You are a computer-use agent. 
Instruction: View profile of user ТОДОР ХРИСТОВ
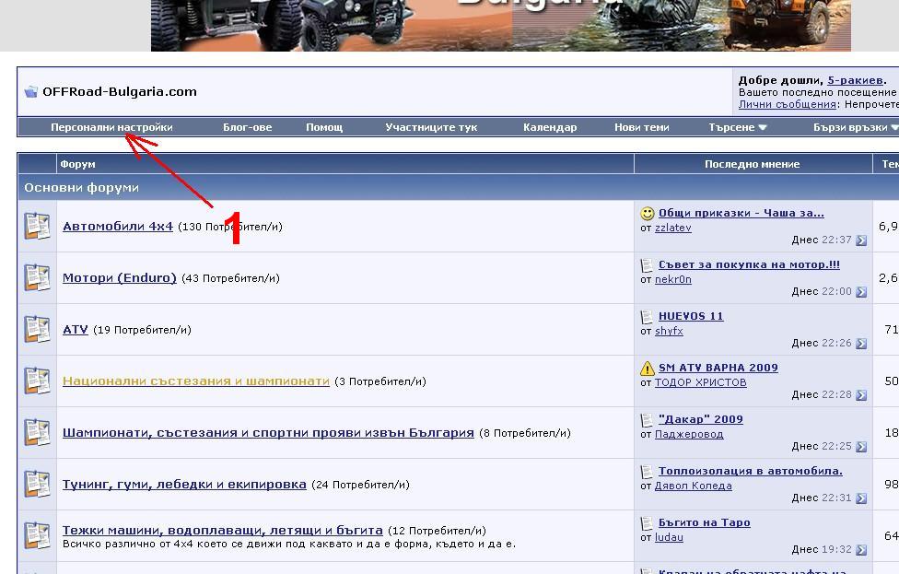pos(701,382)
